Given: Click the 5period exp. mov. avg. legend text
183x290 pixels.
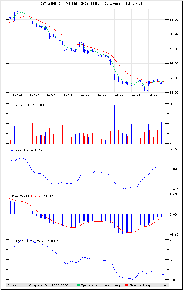Looking at the screenshot, I should click(101, 285).
